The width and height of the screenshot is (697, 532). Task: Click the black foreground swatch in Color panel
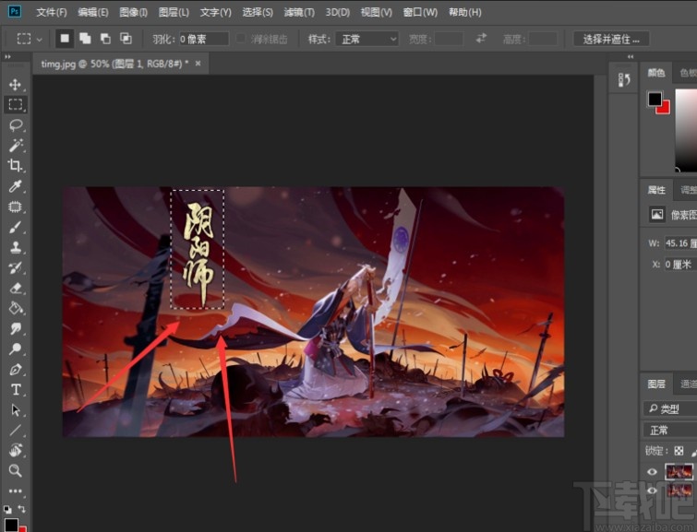point(655,99)
